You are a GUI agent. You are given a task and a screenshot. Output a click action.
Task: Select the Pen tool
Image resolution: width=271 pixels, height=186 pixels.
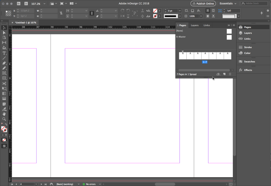pyautogui.click(x=4, y=63)
